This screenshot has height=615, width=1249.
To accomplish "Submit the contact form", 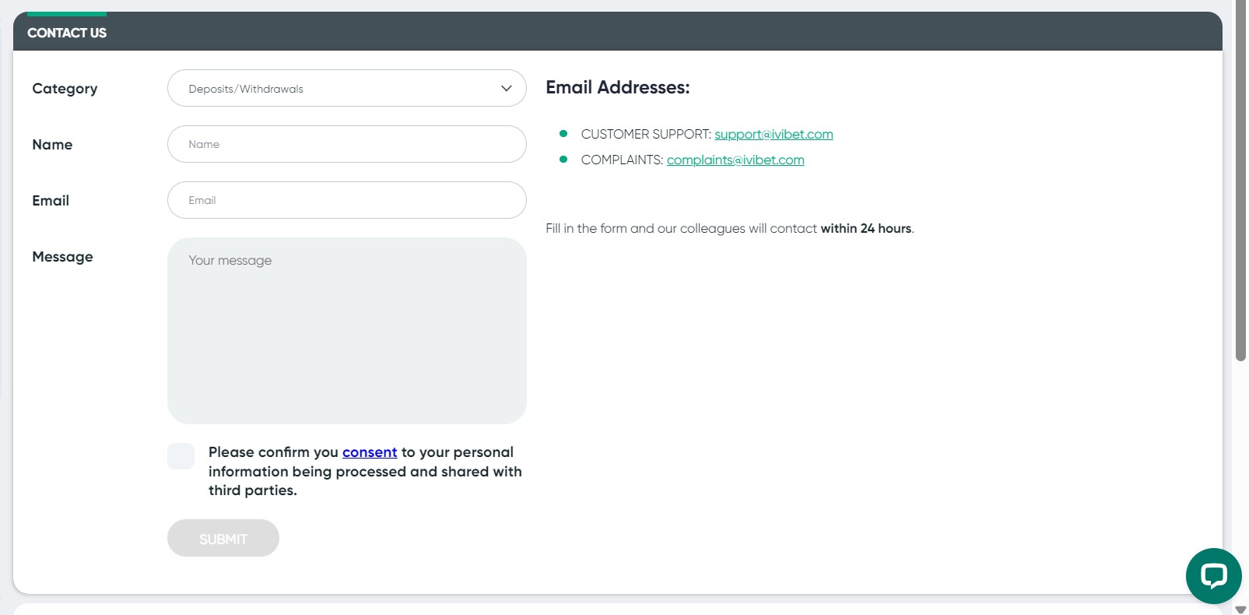I will (223, 538).
